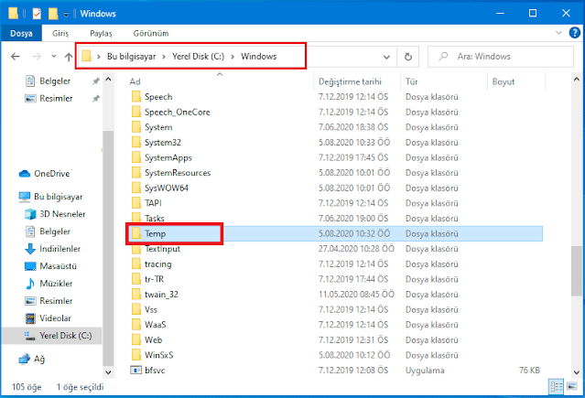Select the SysWOW64 folder
The height and width of the screenshot is (398, 585).
(x=167, y=188)
